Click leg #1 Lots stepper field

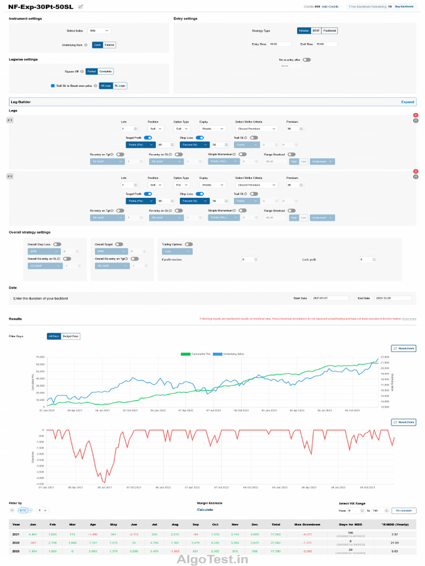[129, 129]
